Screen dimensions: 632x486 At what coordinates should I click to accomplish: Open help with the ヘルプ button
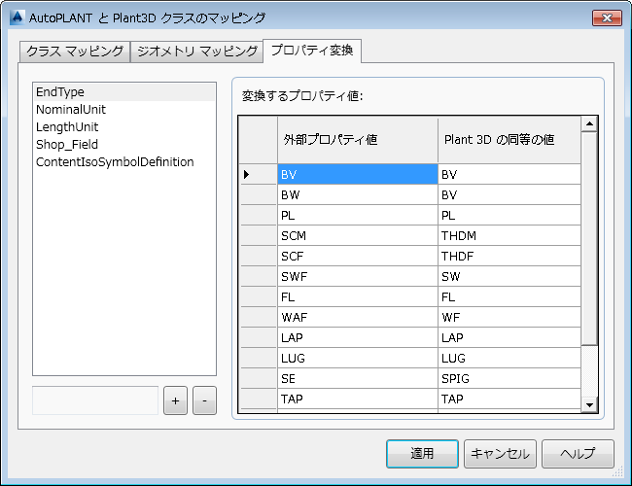[x=578, y=454]
